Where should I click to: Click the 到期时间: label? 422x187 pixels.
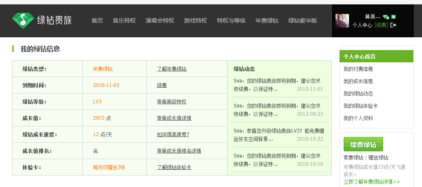[34, 85]
